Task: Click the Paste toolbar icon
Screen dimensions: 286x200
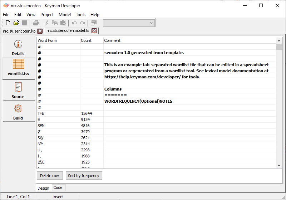Action: coord(63,23)
